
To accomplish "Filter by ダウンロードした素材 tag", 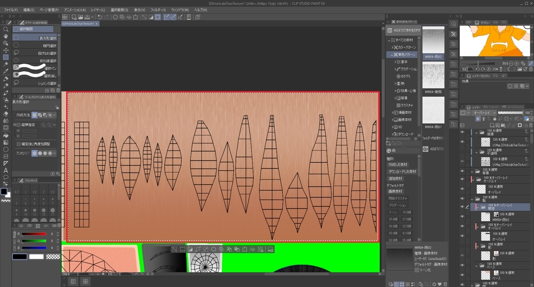I will point(403,171).
